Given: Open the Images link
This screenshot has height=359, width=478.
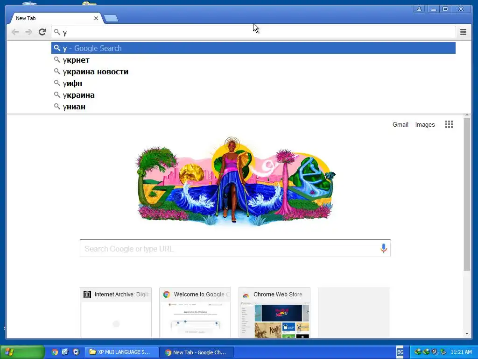Looking at the screenshot, I should point(425,124).
